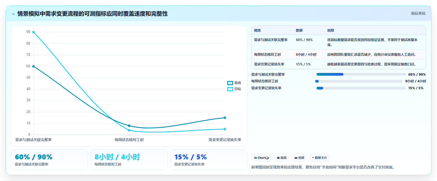
Task: Click the 基线 point above 每周状态核对工时
Action: tap(129, 126)
